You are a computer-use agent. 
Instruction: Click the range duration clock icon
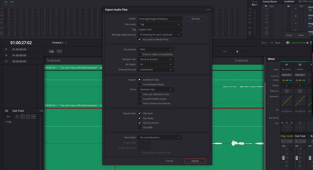pos(6,61)
